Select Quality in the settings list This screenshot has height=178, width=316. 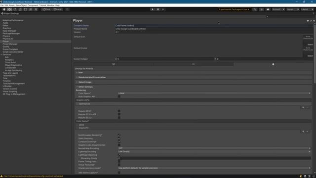(x=6, y=46)
